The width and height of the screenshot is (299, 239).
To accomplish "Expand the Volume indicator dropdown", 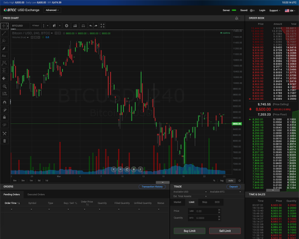I will click(28, 38).
